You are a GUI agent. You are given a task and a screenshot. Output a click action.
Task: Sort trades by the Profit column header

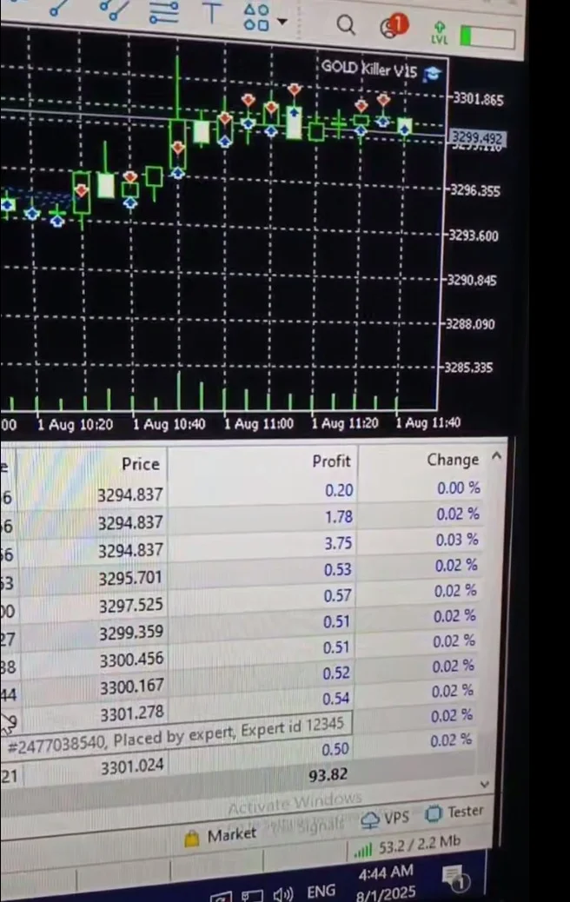(x=331, y=461)
